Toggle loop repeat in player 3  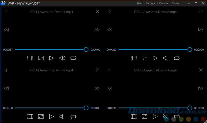[x=73, y=117]
